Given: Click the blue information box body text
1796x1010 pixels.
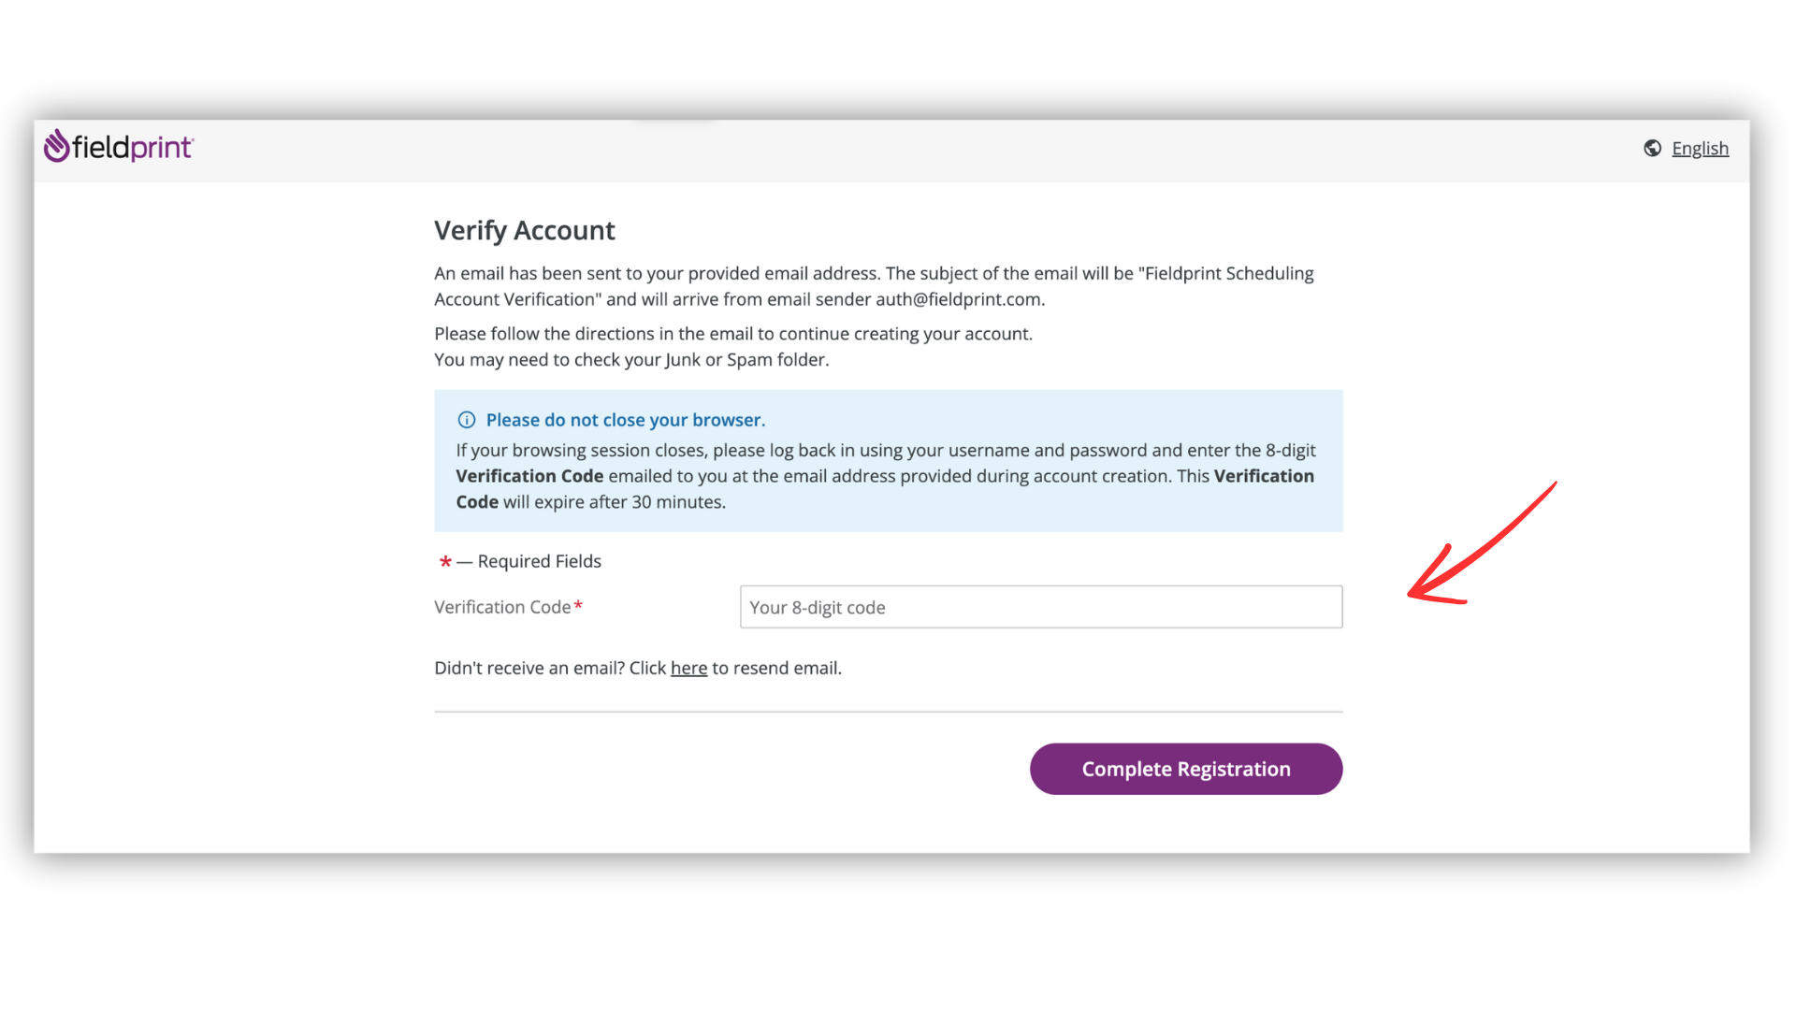Looking at the screenshot, I should (885, 476).
